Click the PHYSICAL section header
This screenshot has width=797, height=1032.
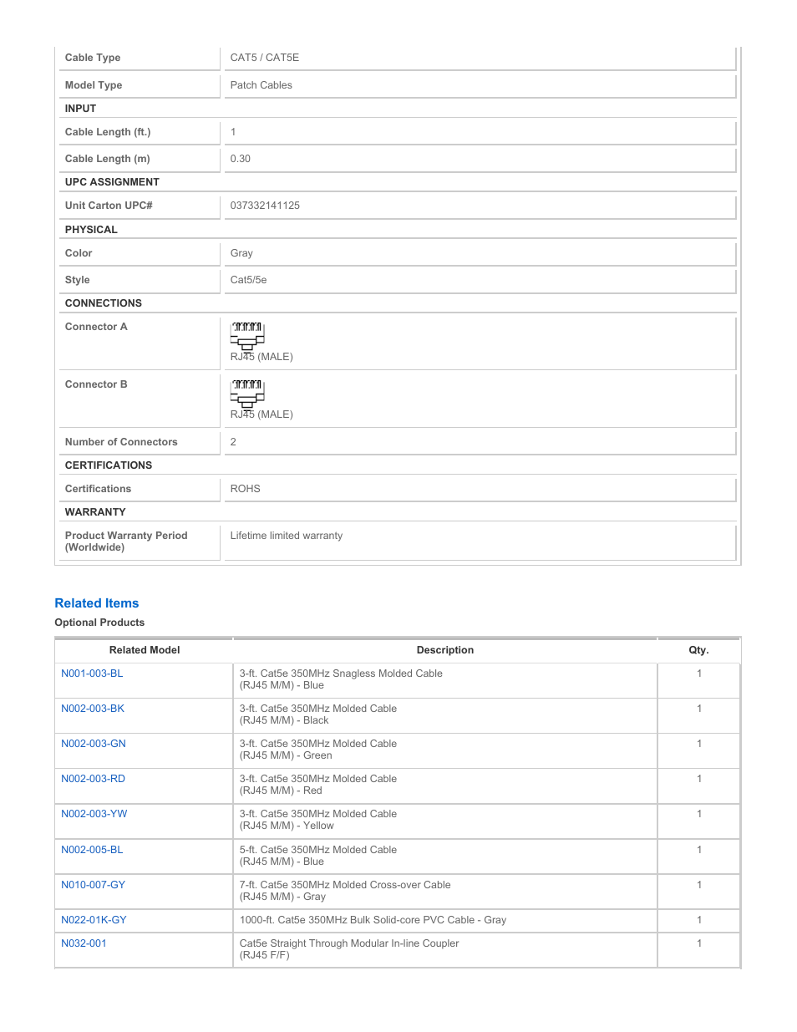[x=91, y=230]
